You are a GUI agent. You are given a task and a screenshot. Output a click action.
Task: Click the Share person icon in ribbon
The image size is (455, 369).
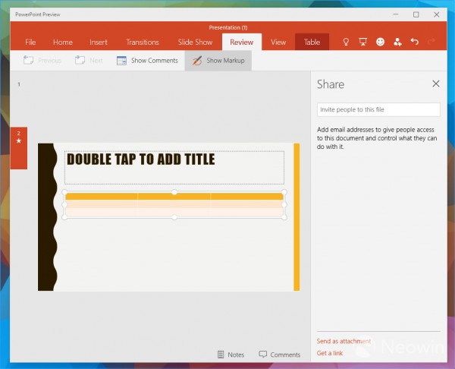[x=397, y=43]
